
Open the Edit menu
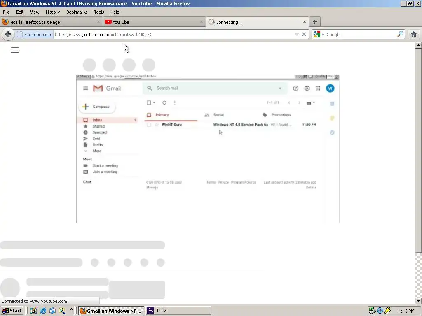tap(20, 12)
